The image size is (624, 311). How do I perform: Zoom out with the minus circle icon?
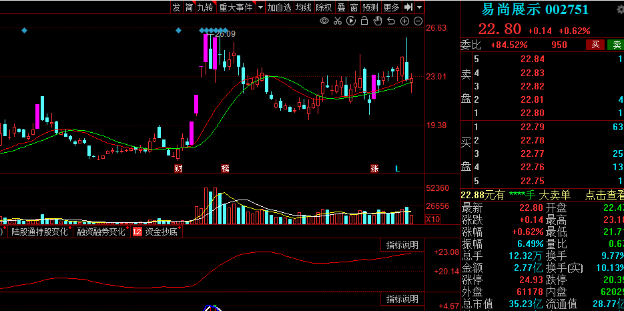coord(418,21)
